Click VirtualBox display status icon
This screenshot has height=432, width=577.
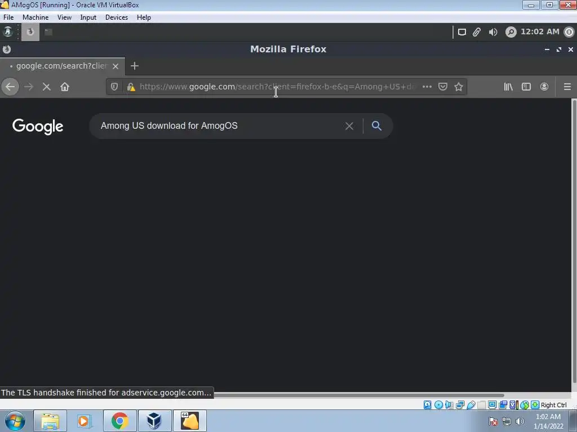coord(492,405)
